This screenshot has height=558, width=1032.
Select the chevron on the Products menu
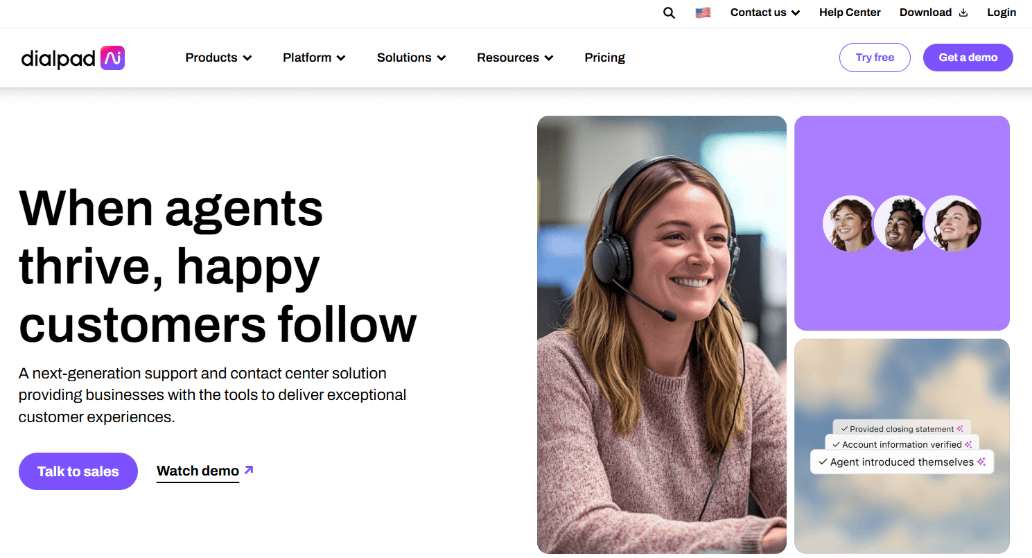coord(249,58)
